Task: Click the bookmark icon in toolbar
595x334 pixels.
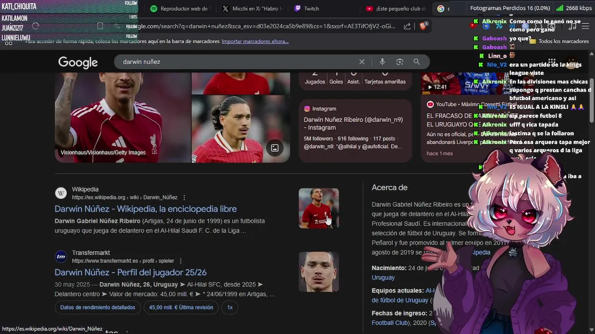Action: pyautogui.click(x=100, y=26)
